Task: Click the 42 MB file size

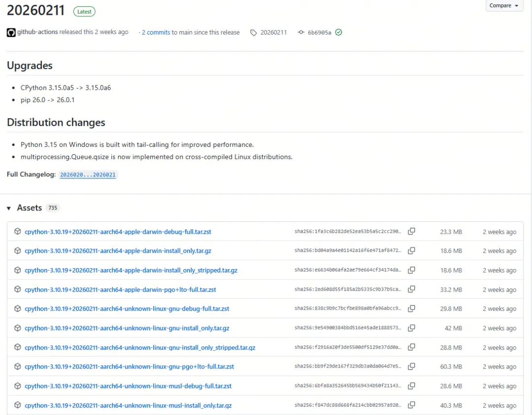Action: click(x=453, y=328)
